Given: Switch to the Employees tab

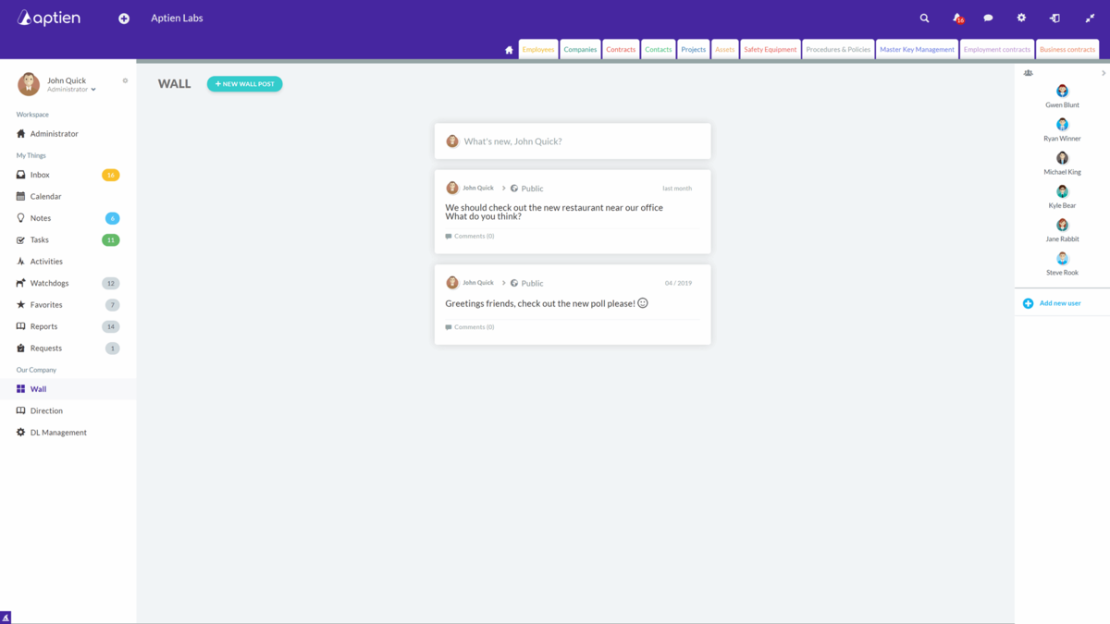Looking at the screenshot, I should click(538, 50).
